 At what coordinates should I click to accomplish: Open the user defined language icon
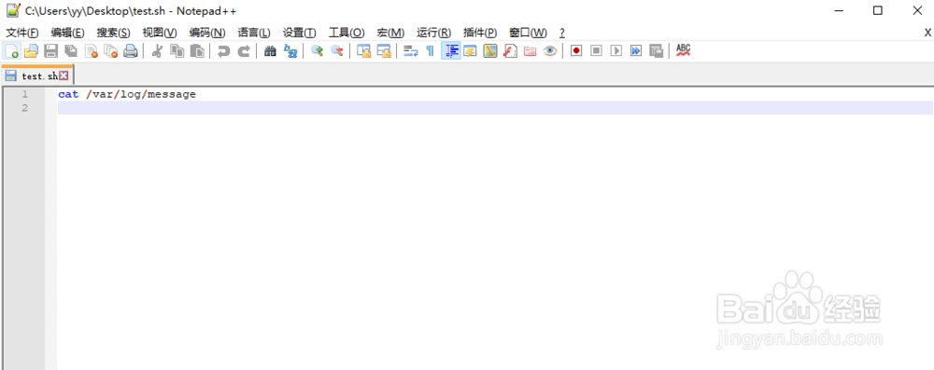tap(470, 51)
